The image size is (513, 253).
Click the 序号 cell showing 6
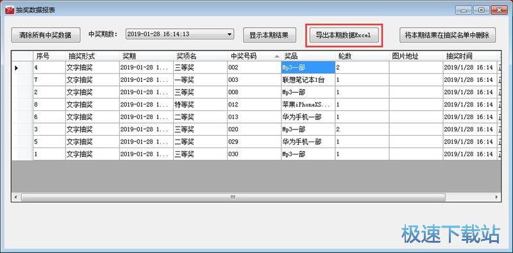49,117
